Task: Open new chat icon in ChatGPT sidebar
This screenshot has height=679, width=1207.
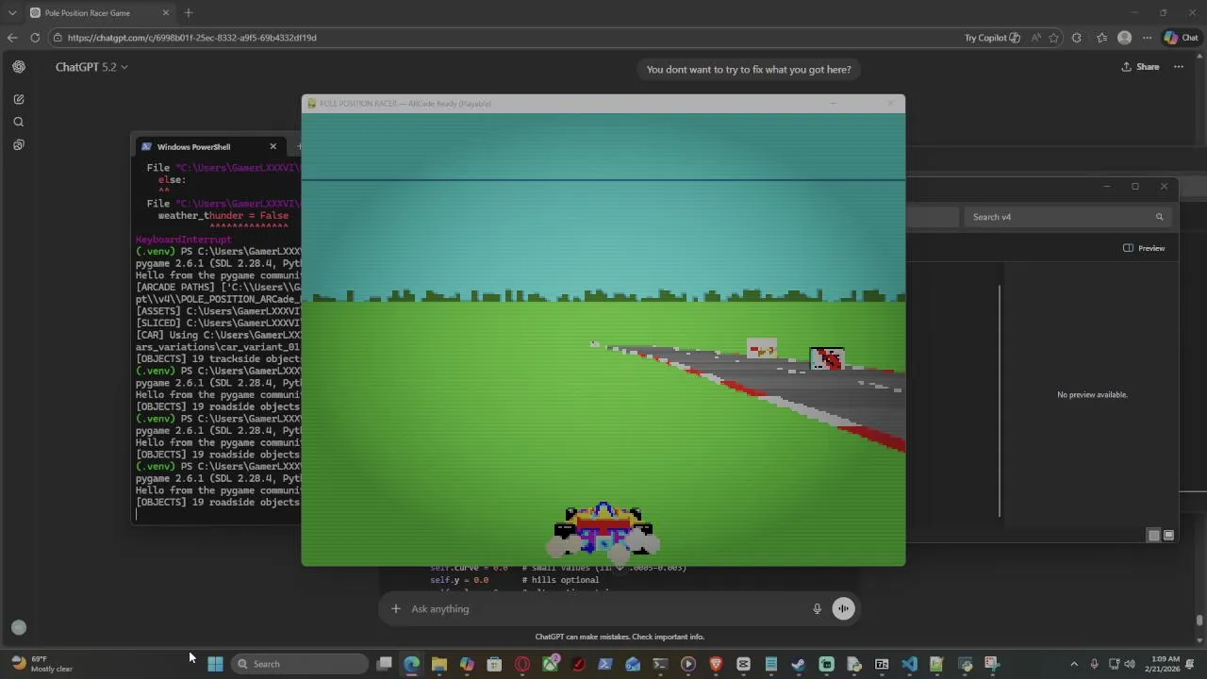Action: pos(19,99)
